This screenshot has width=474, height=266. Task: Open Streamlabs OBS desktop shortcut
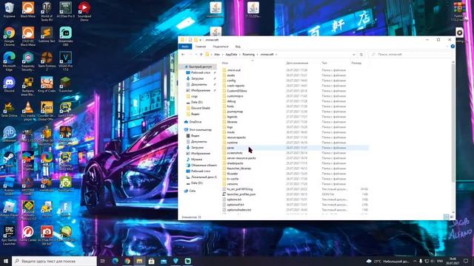66,36
